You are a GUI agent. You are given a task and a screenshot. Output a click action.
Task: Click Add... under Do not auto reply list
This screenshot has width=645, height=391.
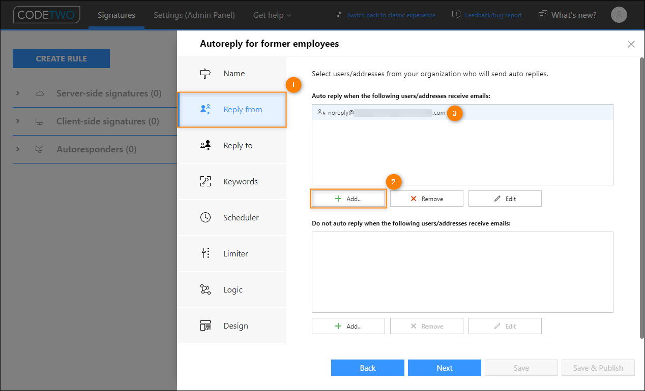pos(348,326)
